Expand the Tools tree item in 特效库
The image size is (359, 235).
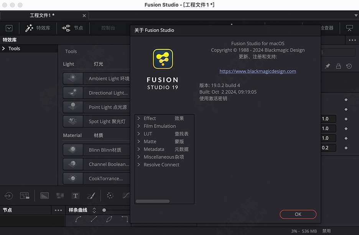point(3,48)
